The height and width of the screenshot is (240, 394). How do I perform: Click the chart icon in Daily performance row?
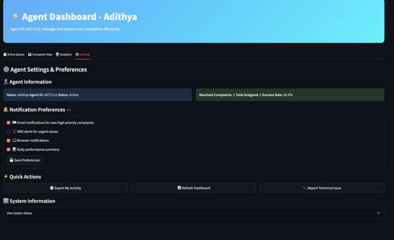[x=14, y=149]
